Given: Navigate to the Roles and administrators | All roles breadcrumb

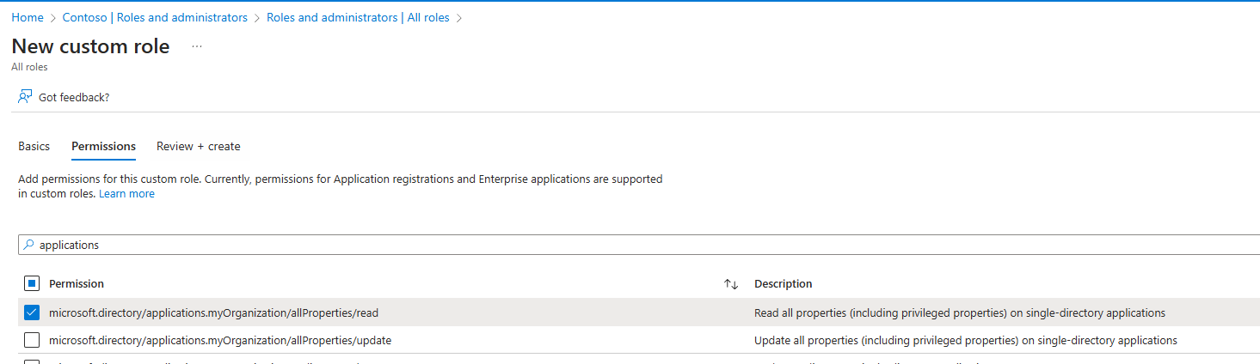Looking at the screenshot, I should [x=358, y=17].
